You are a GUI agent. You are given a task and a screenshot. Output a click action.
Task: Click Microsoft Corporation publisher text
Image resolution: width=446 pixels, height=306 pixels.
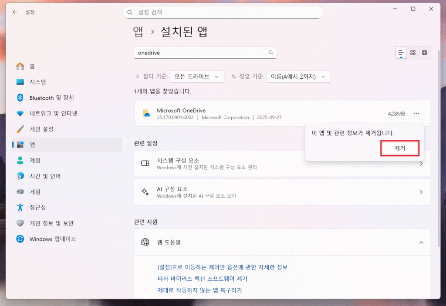point(225,118)
